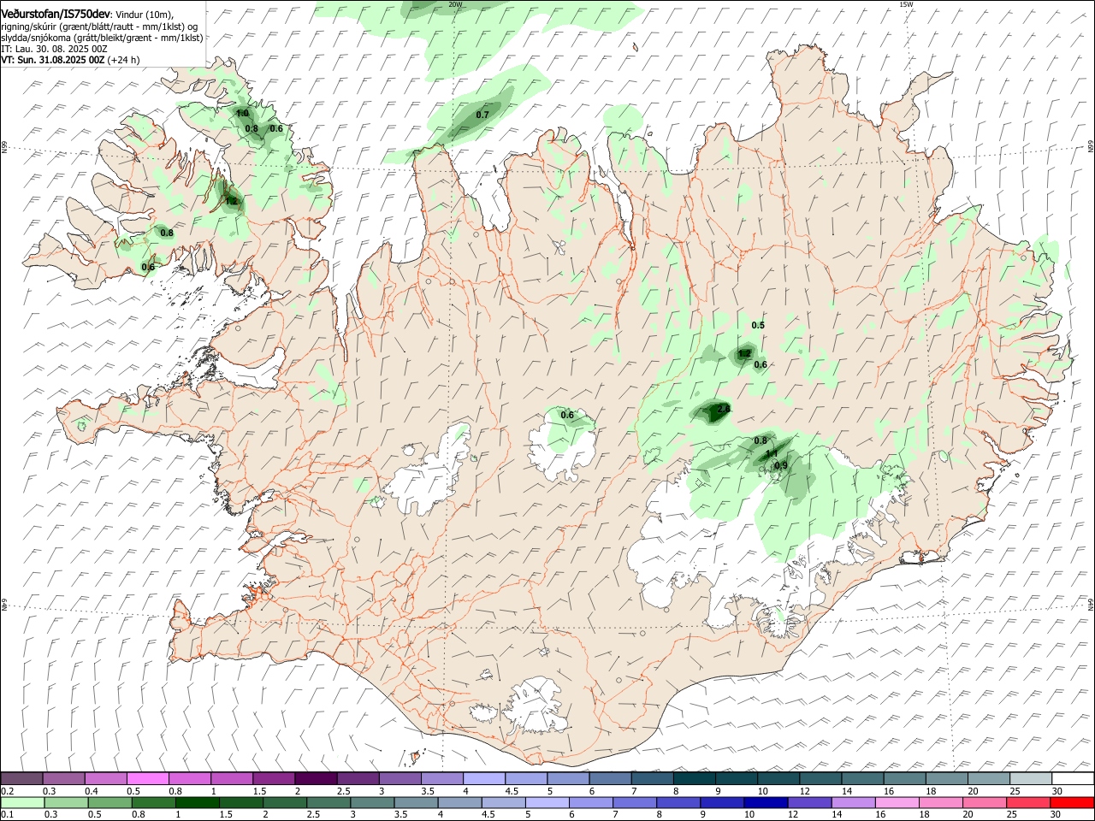Click the 0.9 precipitation value label
This screenshot has height=821, width=1095.
point(781,465)
